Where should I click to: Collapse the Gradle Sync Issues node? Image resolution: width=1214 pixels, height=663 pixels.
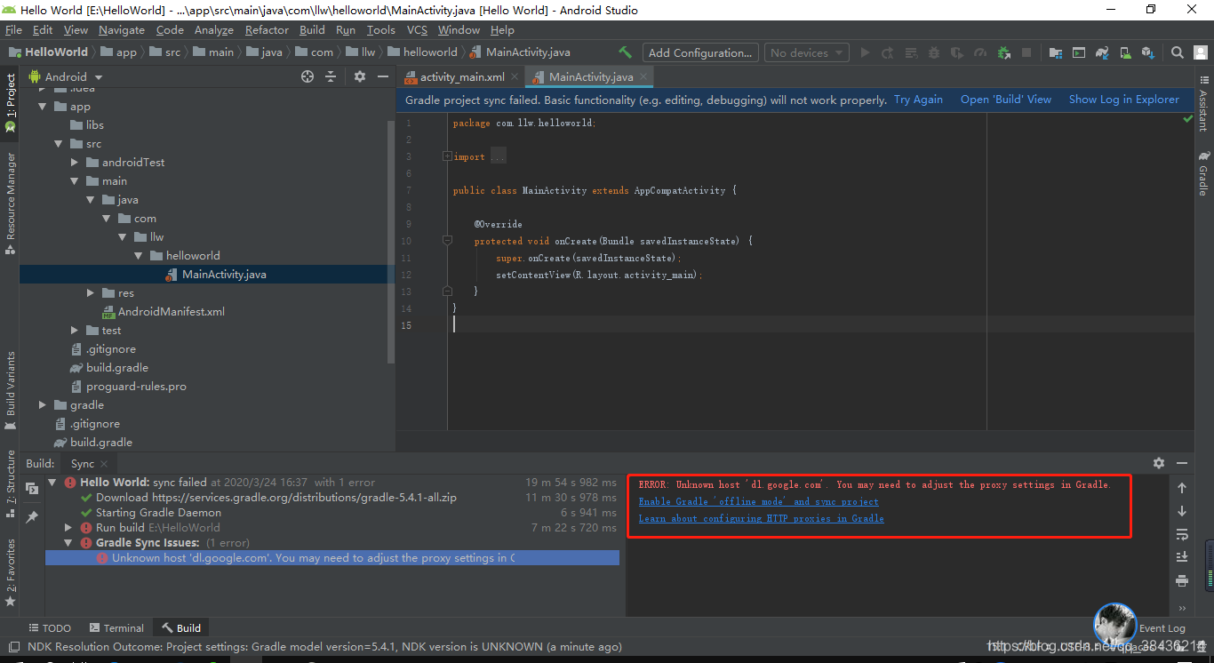(68, 543)
